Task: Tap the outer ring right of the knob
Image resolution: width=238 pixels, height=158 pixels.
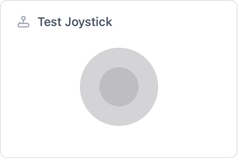Action: tap(148, 87)
